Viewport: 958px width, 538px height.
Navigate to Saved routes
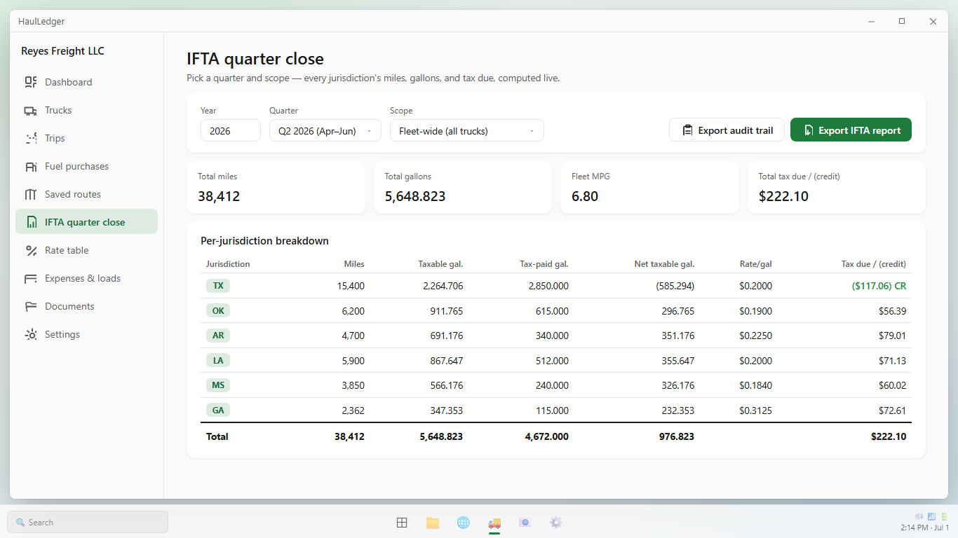coord(86,194)
